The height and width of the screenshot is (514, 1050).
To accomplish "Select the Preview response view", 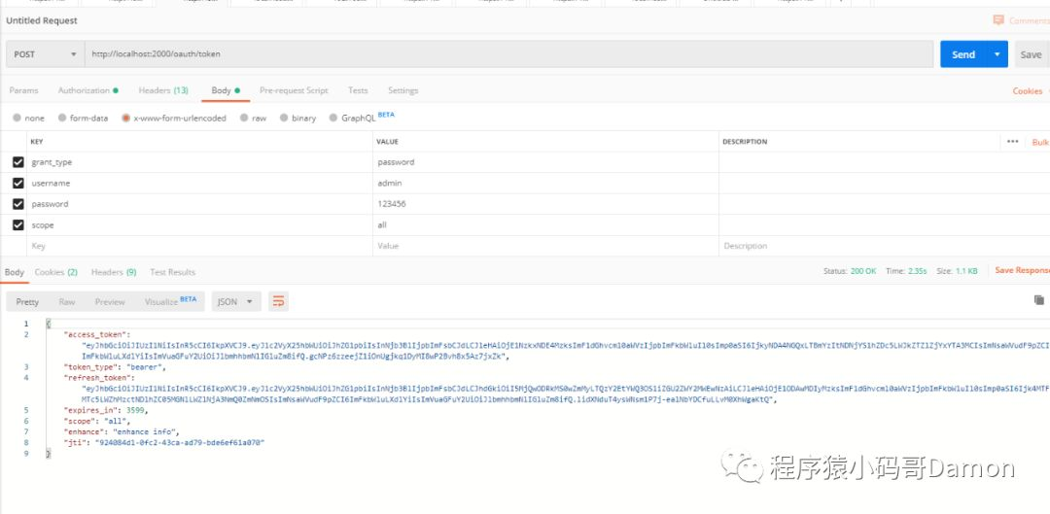I will click(110, 302).
